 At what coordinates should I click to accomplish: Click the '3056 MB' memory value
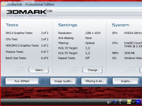[129, 53]
